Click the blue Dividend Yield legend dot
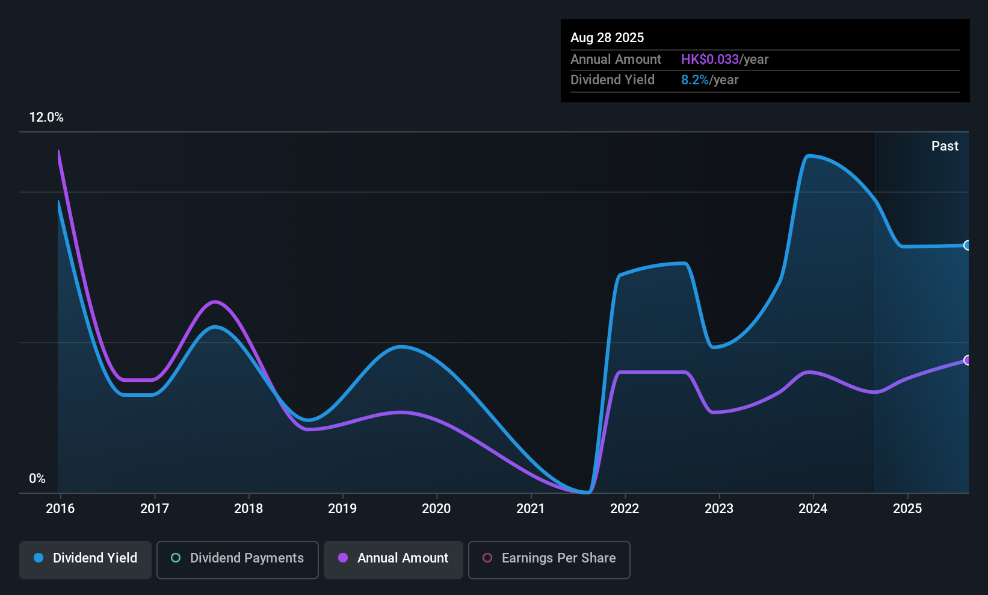 pos(39,558)
